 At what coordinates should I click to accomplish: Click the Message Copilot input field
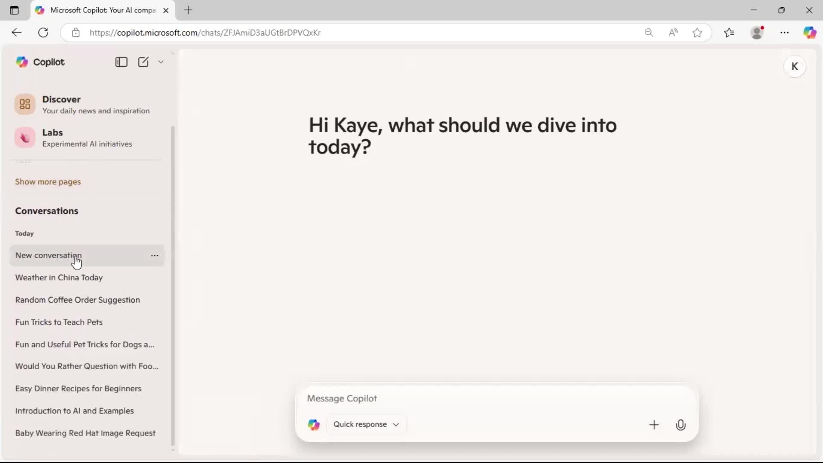point(496,399)
